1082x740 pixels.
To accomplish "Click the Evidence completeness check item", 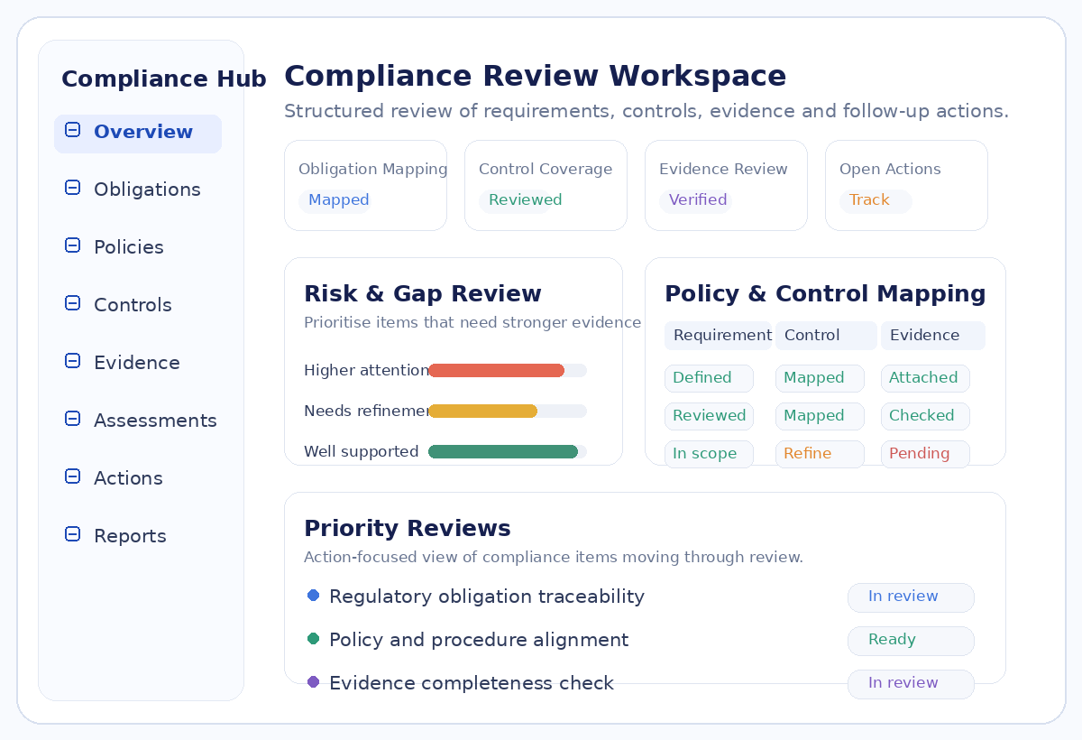I will click(x=472, y=683).
